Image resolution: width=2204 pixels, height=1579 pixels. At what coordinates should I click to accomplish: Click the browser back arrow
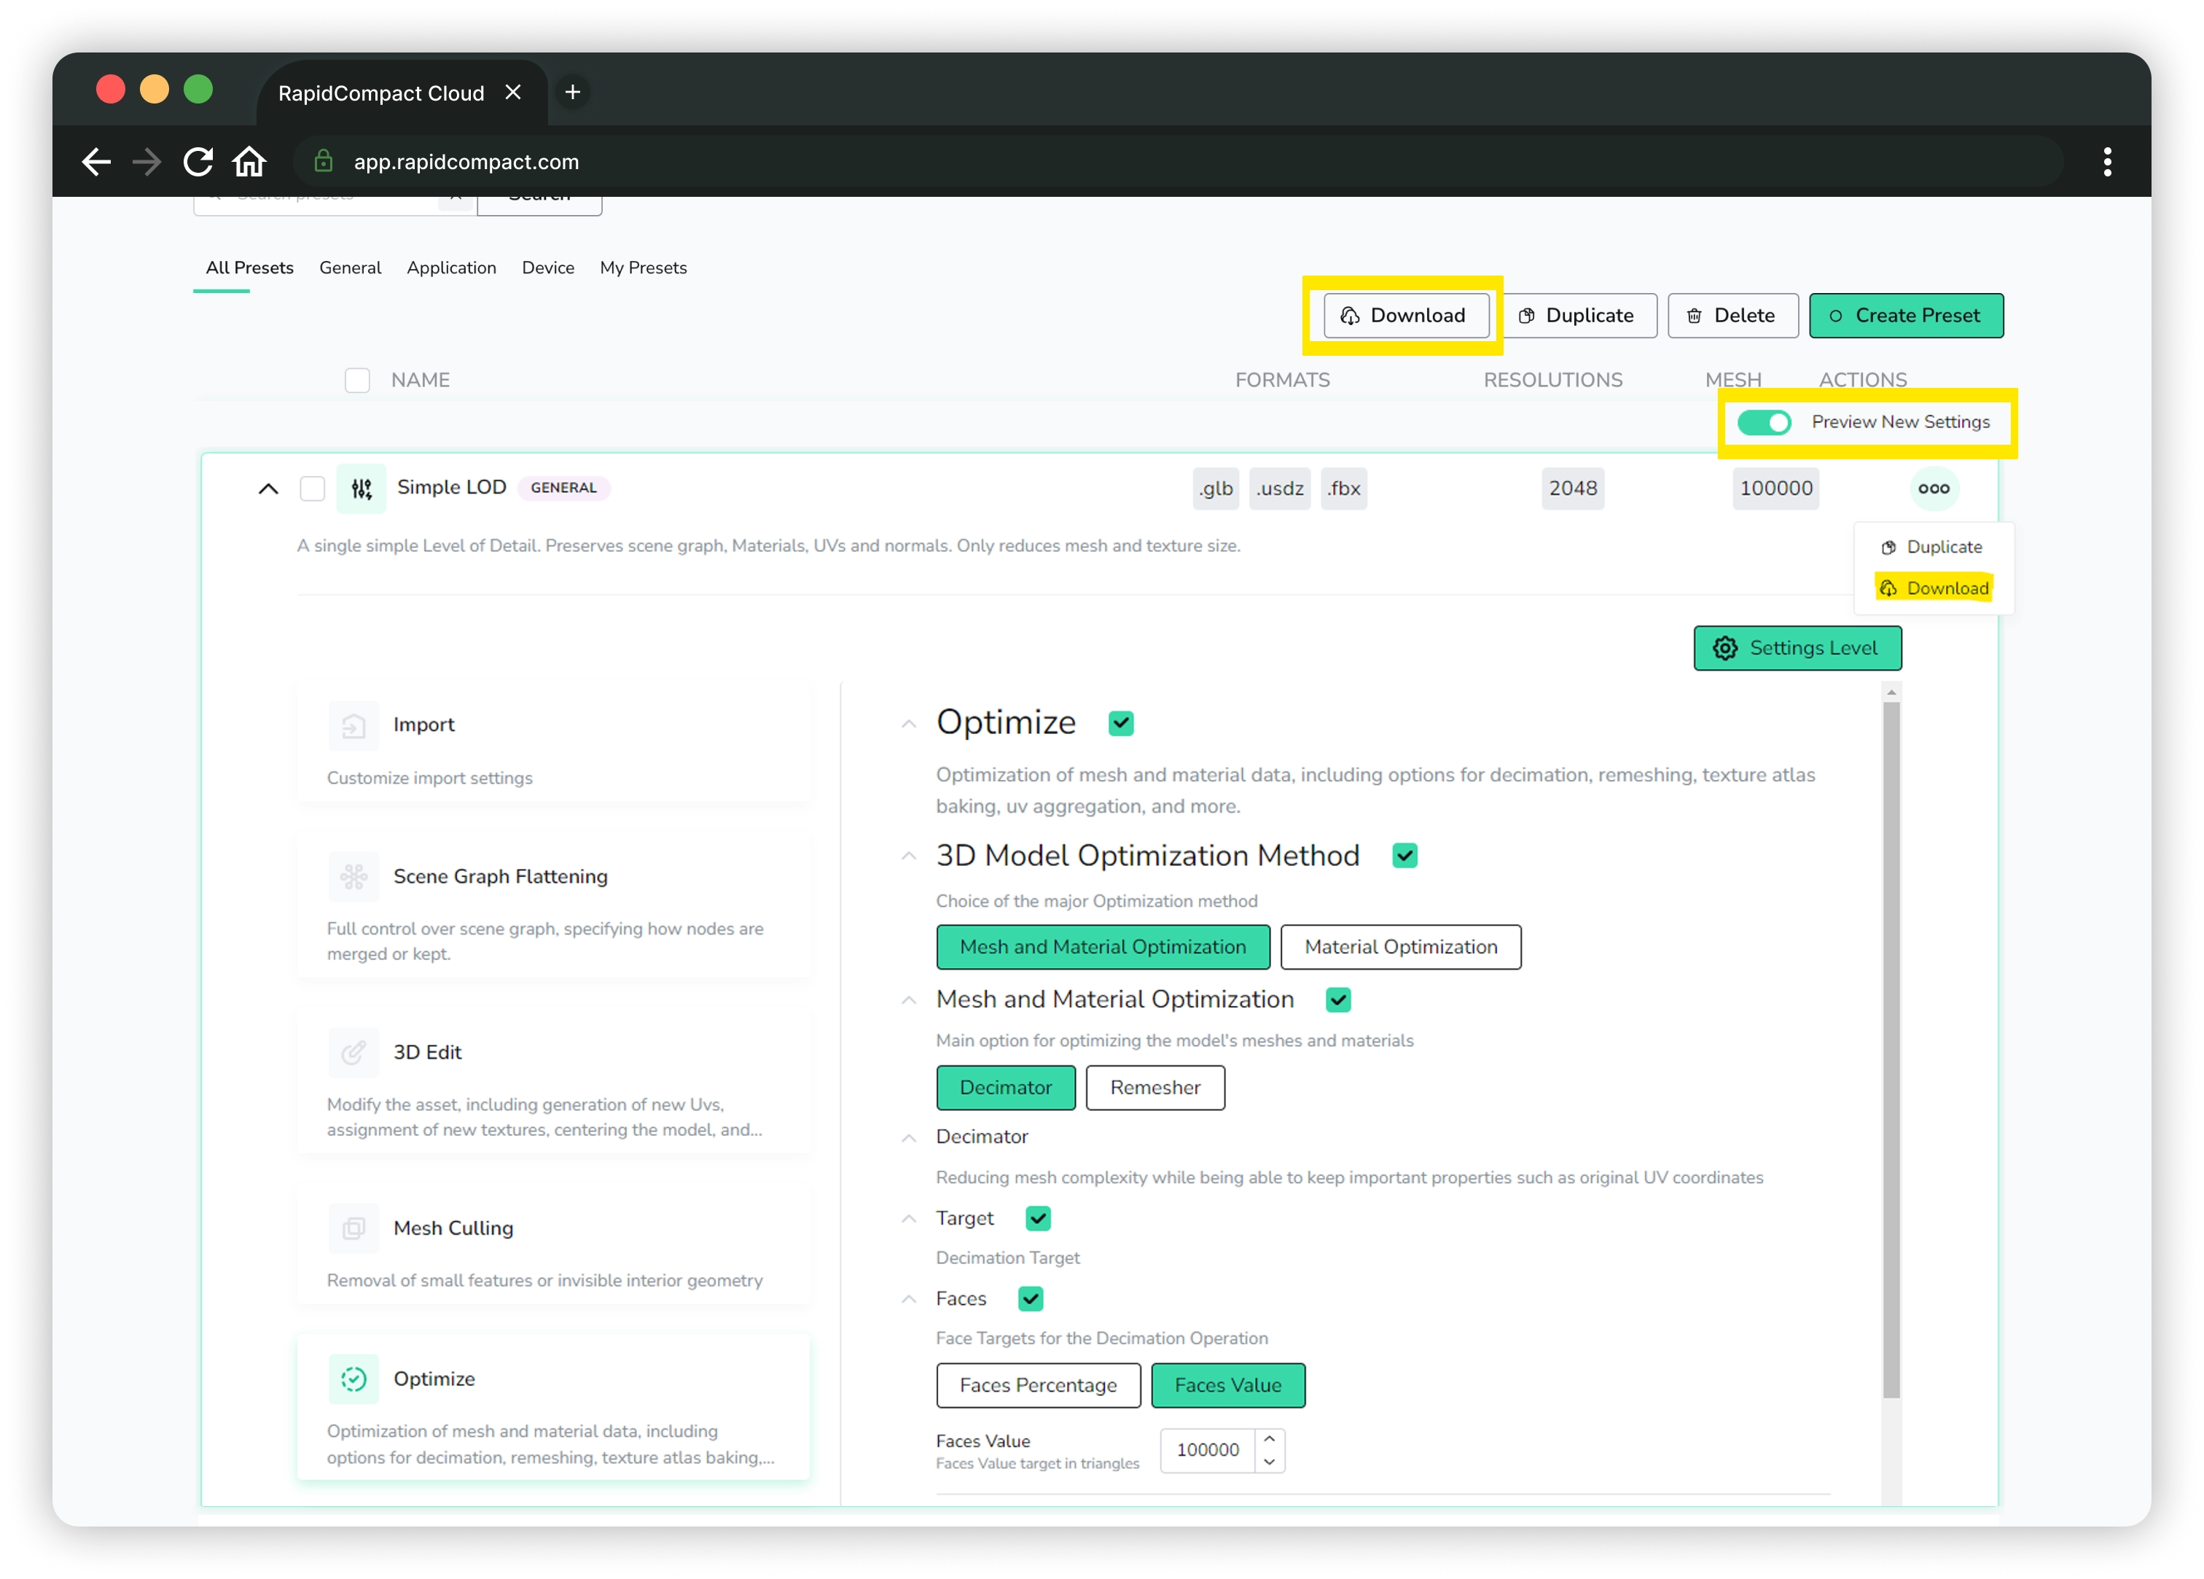(x=96, y=161)
